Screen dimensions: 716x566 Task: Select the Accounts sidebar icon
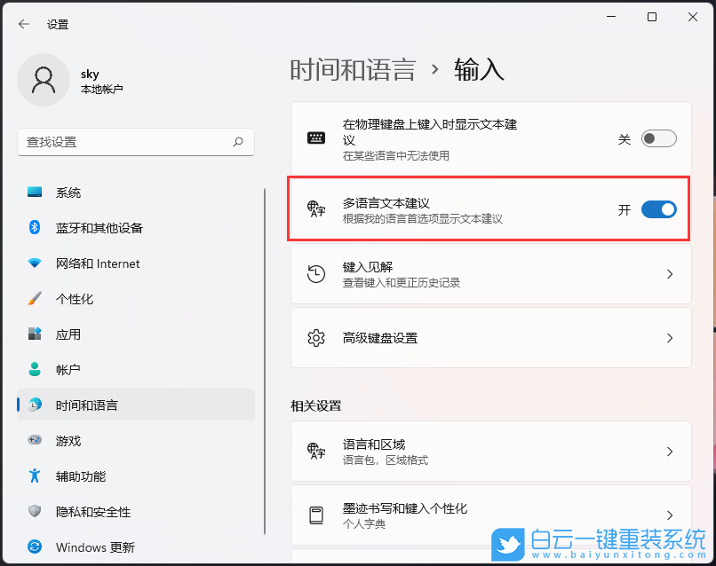[x=33, y=370]
